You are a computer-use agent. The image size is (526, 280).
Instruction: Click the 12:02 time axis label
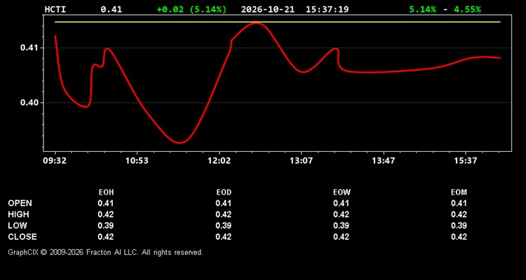tap(219, 161)
